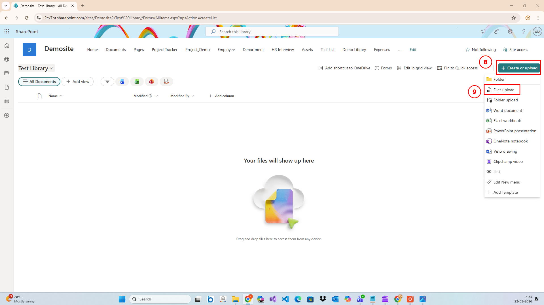Create a OneNote notebook
This screenshot has height=305, width=544.
point(512,141)
